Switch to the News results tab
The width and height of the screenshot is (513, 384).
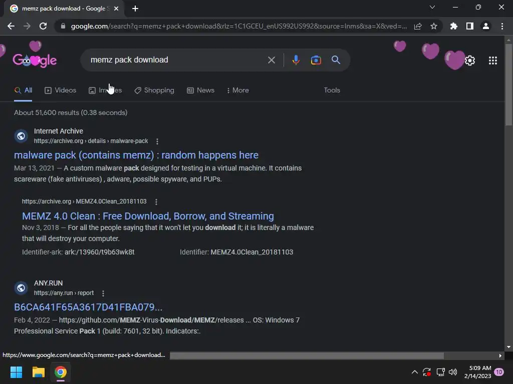[x=200, y=90]
